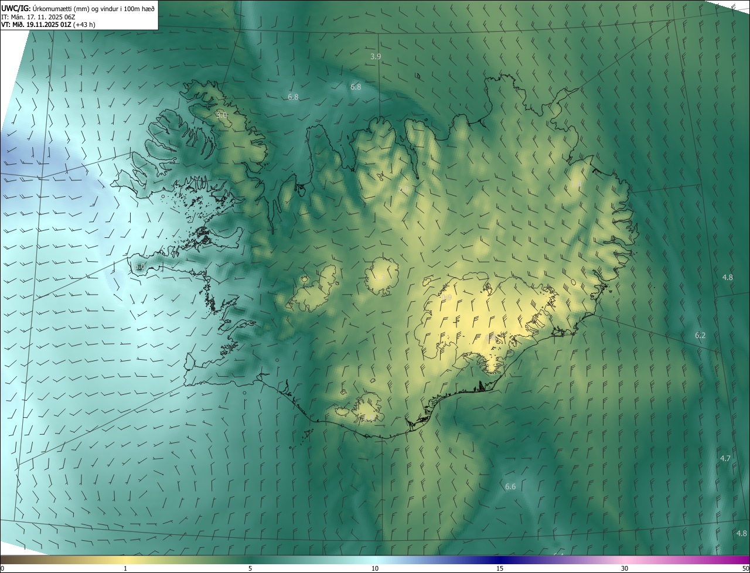Click the 3.9 value label north of Iceland
Screen dimensions: 750x573
(376, 56)
